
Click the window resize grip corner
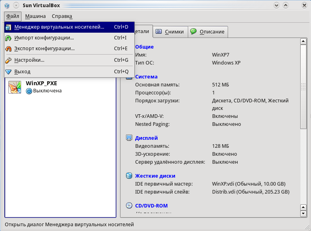coord(307,227)
